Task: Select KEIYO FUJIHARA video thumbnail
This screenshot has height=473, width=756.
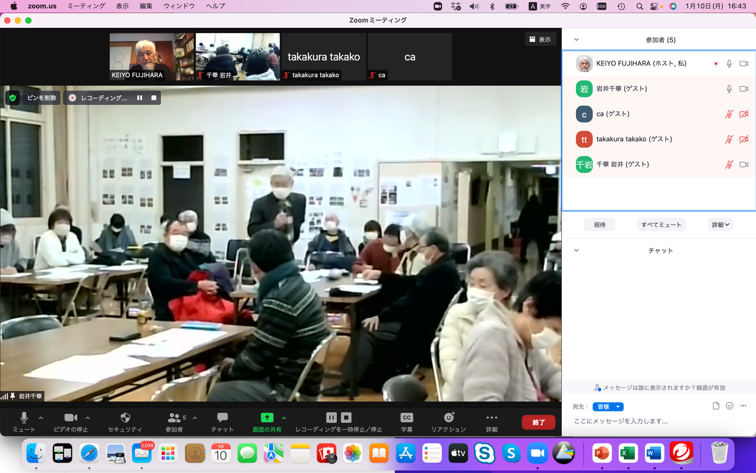Action: (152, 57)
